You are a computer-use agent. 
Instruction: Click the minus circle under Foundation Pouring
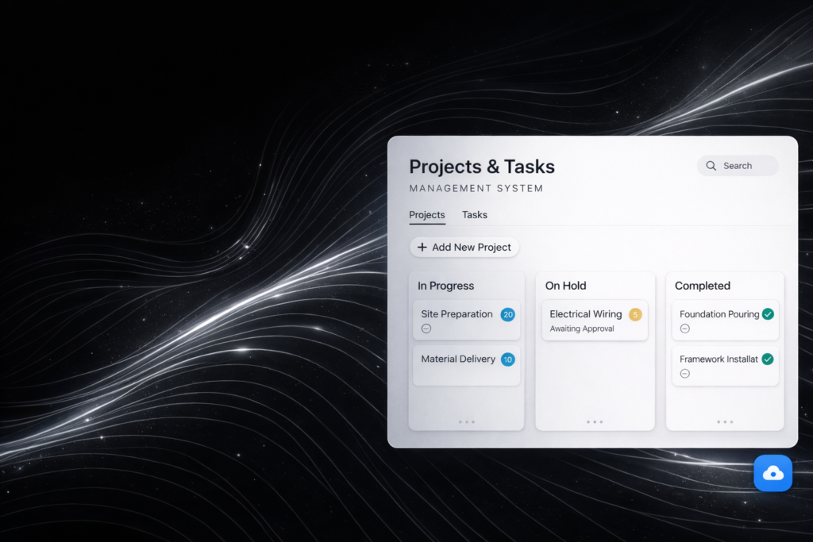point(685,329)
